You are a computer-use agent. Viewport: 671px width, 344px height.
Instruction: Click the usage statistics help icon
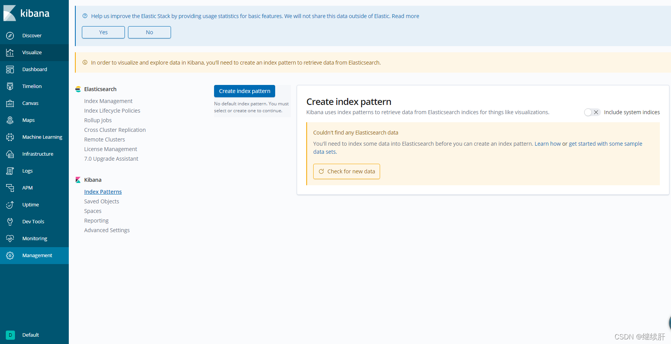click(85, 16)
